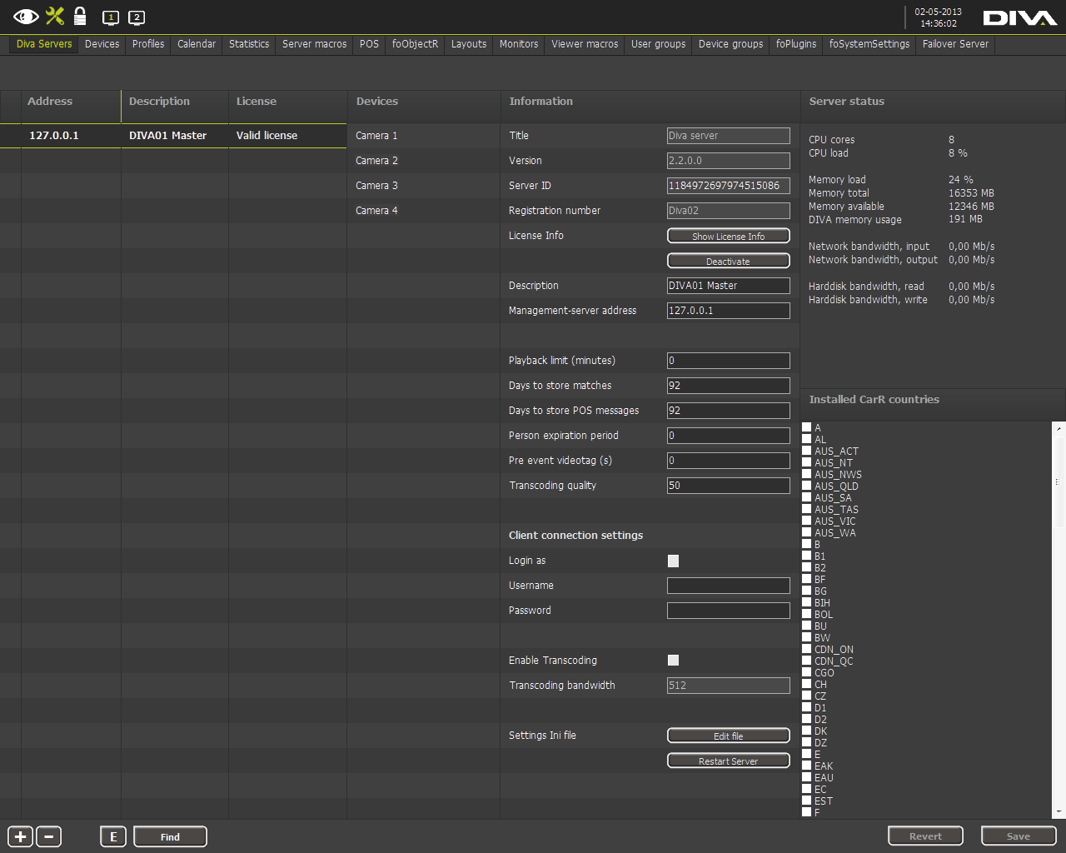
Task: Open the Failover Server tab
Action: click(x=955, y=44)
